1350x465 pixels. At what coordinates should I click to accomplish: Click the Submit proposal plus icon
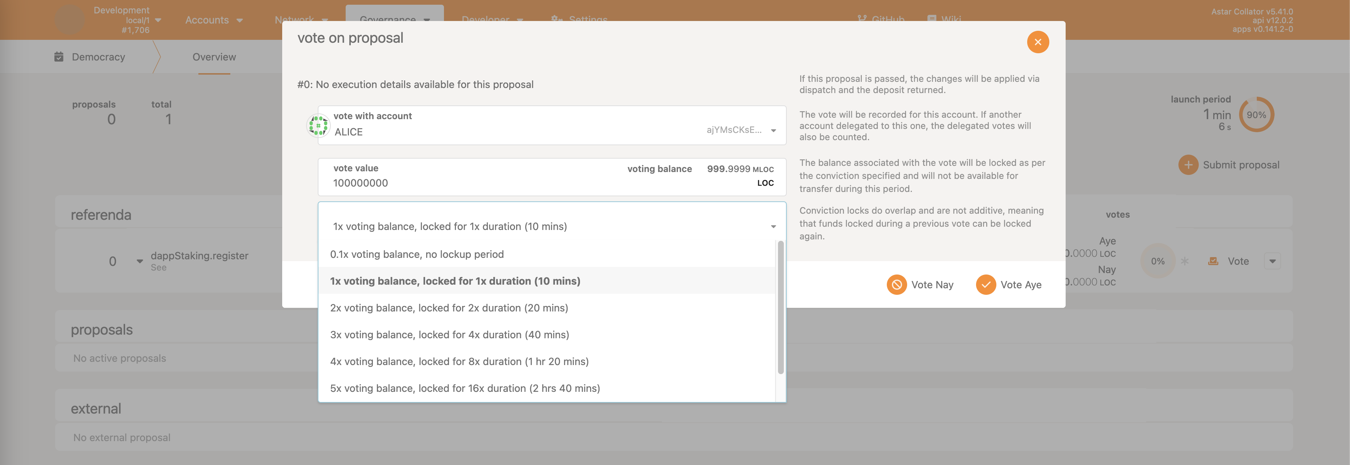point(1188,165)
